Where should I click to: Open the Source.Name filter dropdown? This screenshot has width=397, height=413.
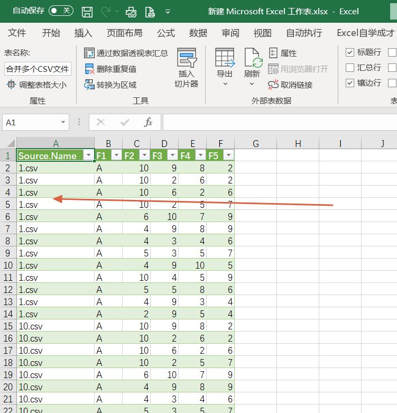click(x=89, y=155)
